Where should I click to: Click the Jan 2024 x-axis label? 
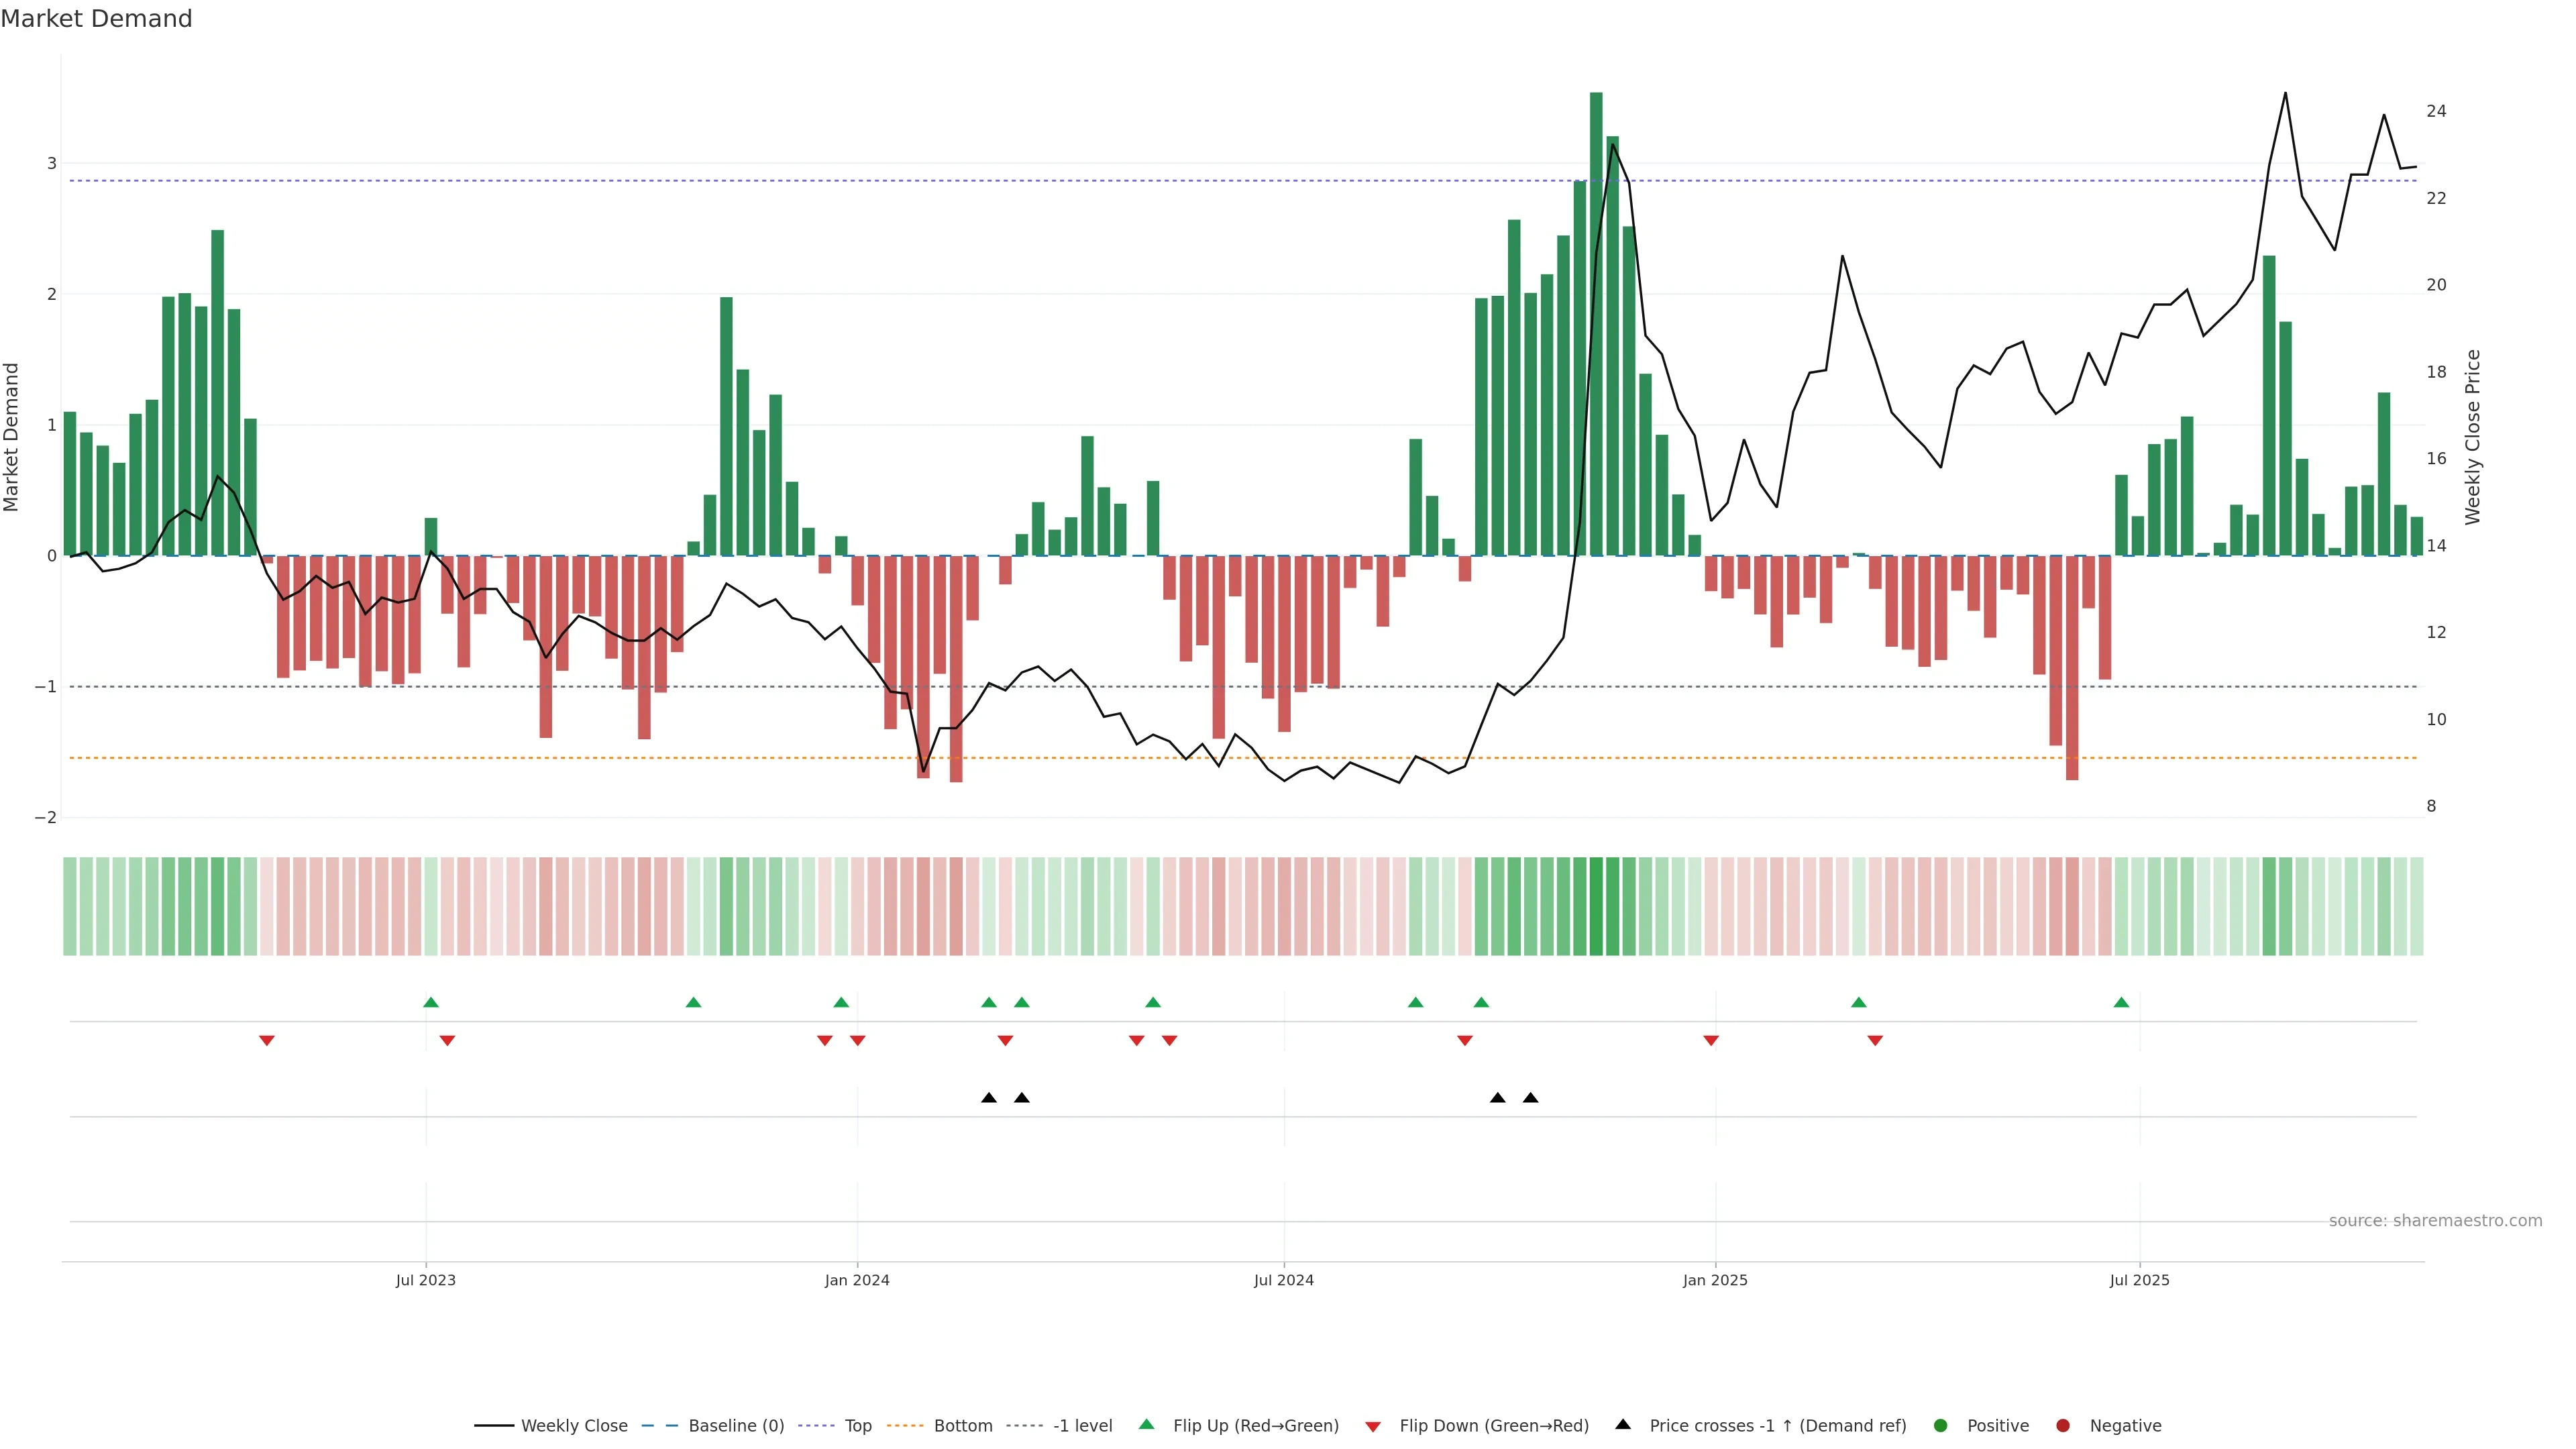857,1280
